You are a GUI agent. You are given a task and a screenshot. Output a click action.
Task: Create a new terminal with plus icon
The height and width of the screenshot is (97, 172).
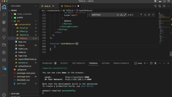pyautogui.click(x=145, y=63)
